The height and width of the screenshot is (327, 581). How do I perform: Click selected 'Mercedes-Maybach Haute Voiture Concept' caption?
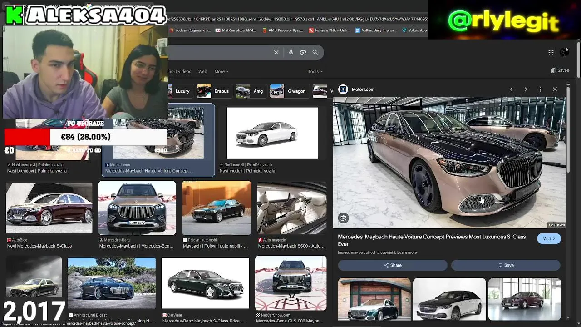click(x=149, y=171)
